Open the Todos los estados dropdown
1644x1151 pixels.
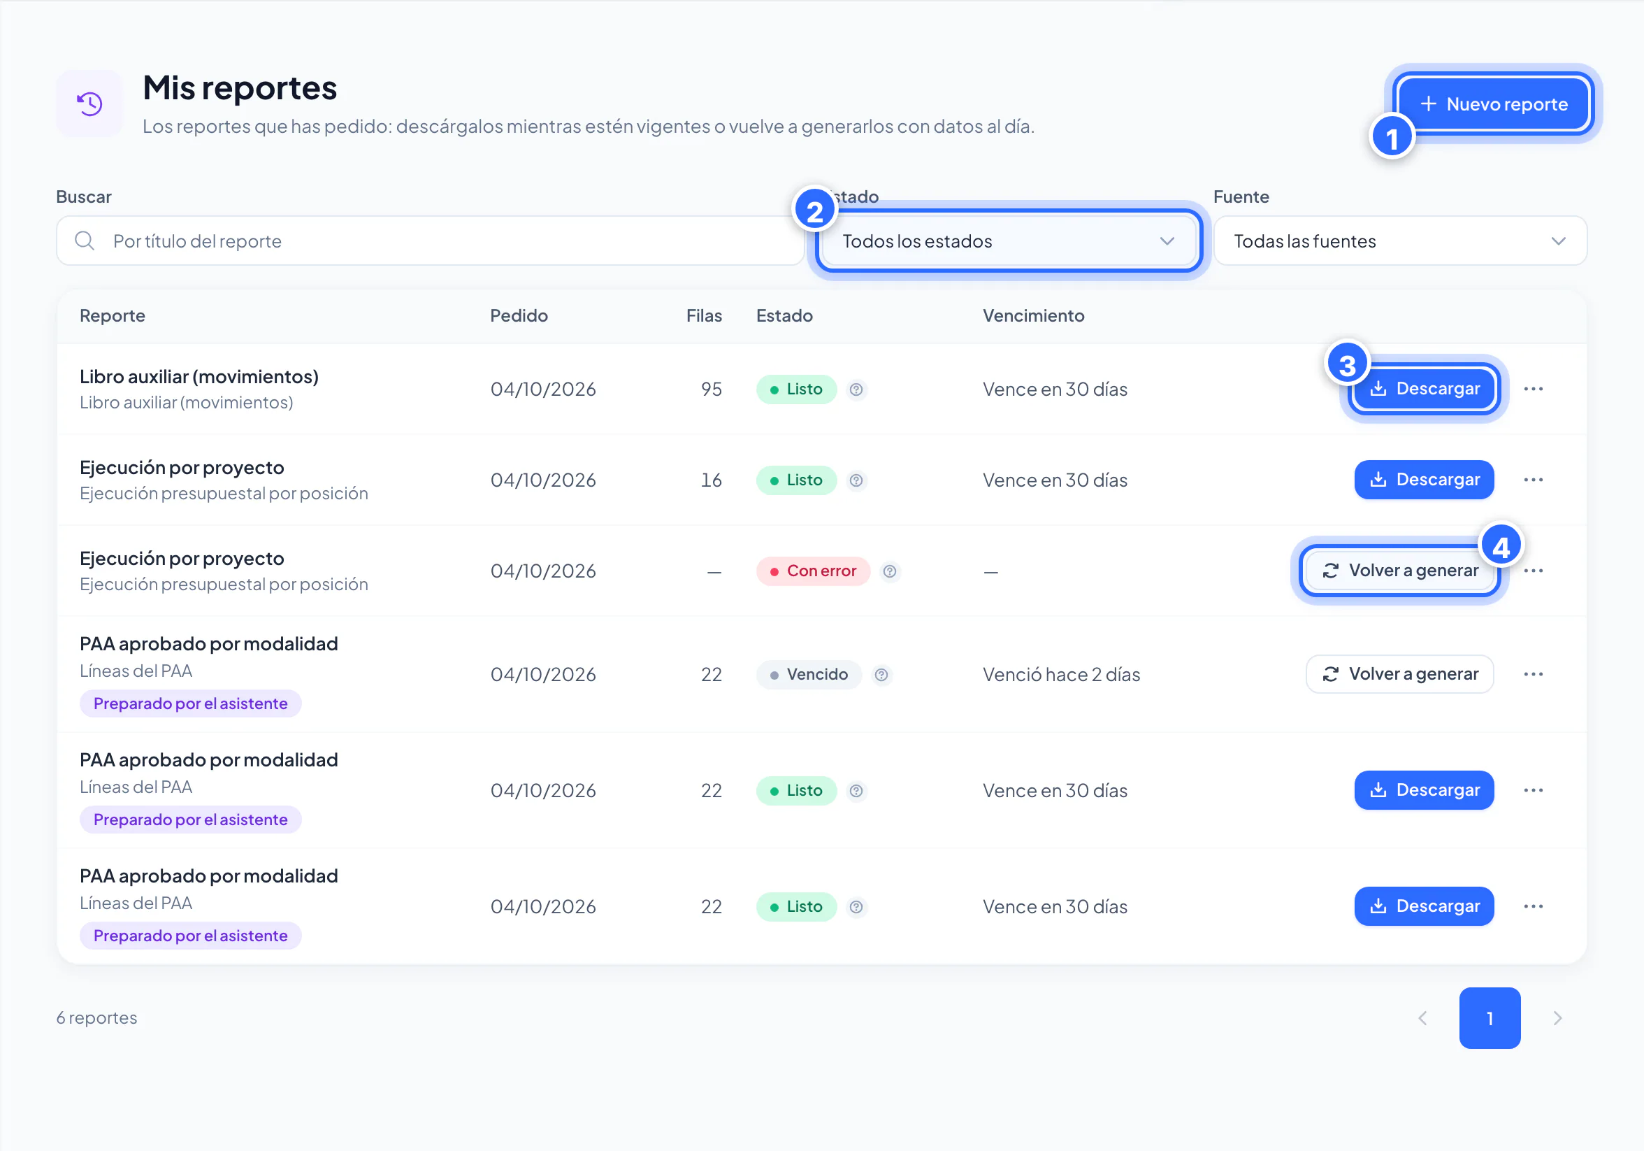click(1008, 241)
